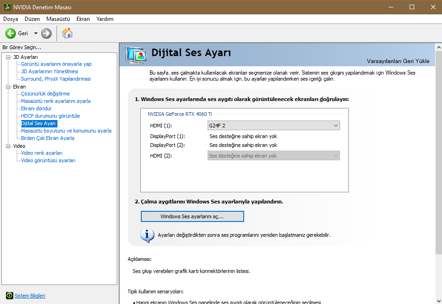The image size is (442, 304).
Task: Maximize the NVIDIA Denetim Masası window
Action: [412, 7]
